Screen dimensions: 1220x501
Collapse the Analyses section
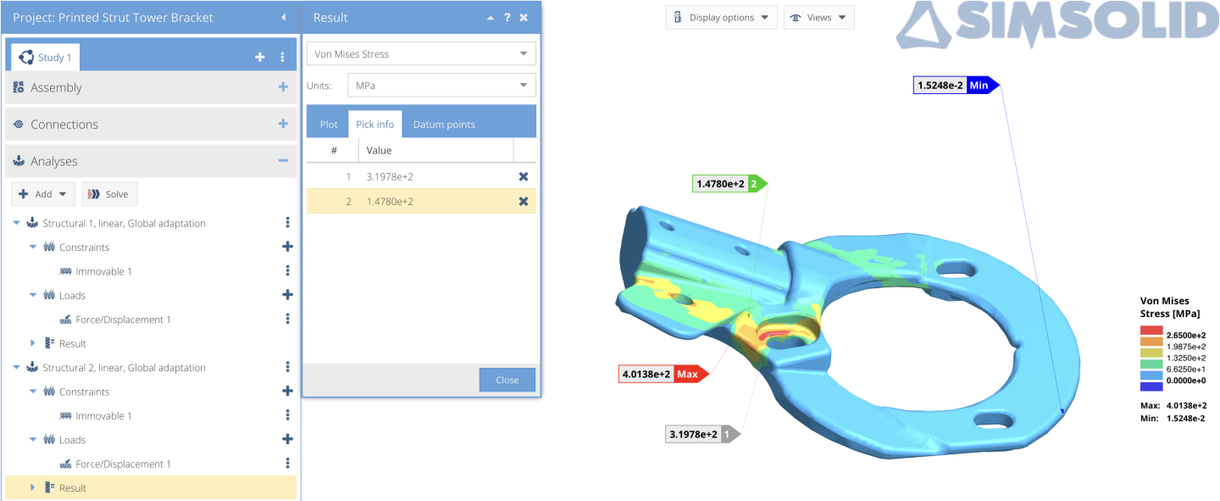tap(283, 161)
